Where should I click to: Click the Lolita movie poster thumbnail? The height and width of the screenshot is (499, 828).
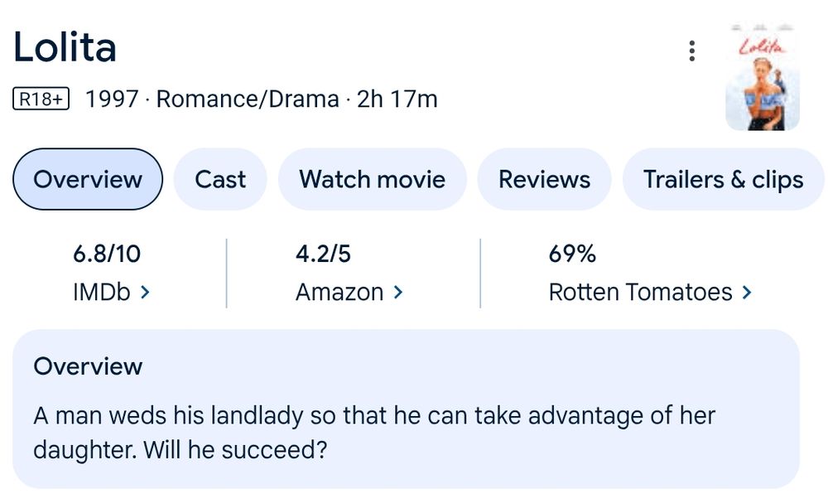click(x=762, y=77)
